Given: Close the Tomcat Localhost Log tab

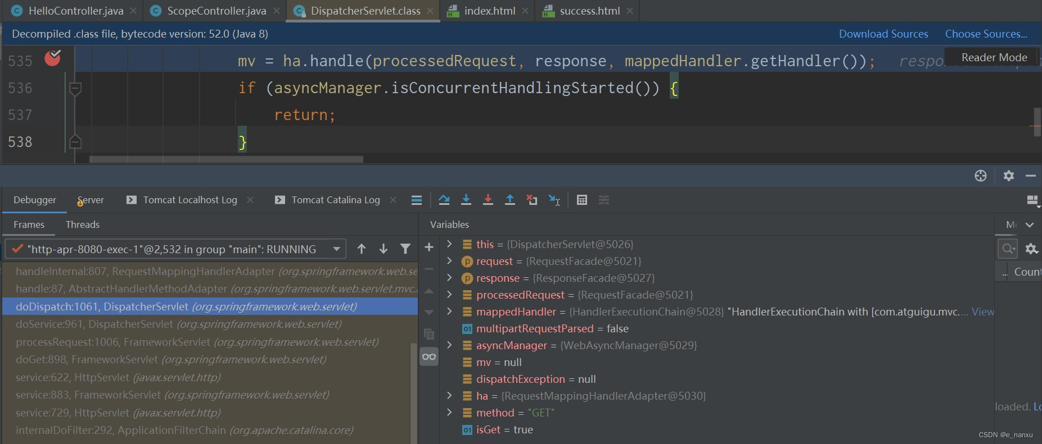Looking at the screenshot, I should pos(250,200).
